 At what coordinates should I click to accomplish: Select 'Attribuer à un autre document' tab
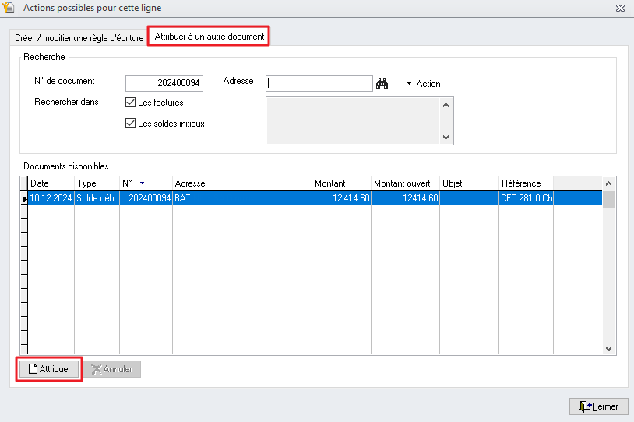click(x=209, y=37)
